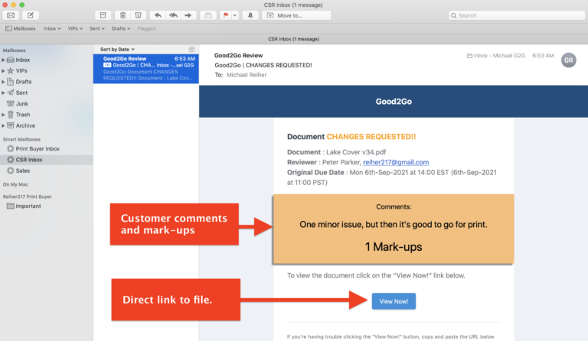588x341 pixels.
Task: Select the Sales smart mailbox
Action: (x=22, y=170)
